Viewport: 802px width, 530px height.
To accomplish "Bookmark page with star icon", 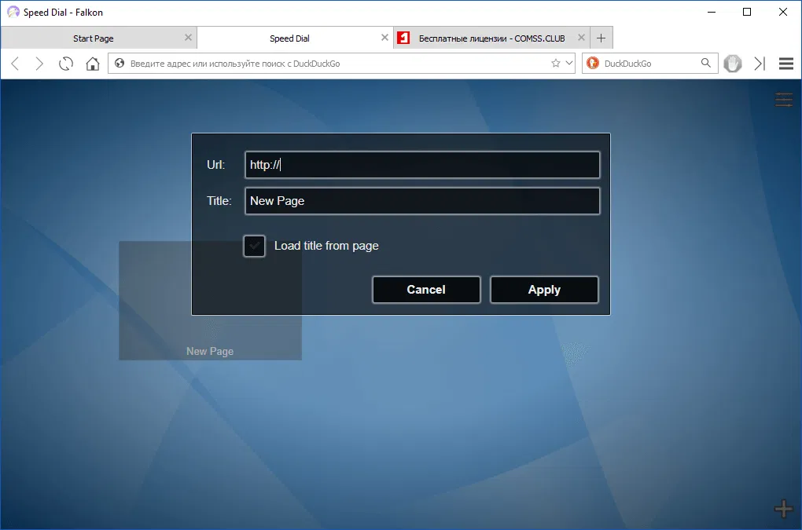I will [x=555, y=64].
